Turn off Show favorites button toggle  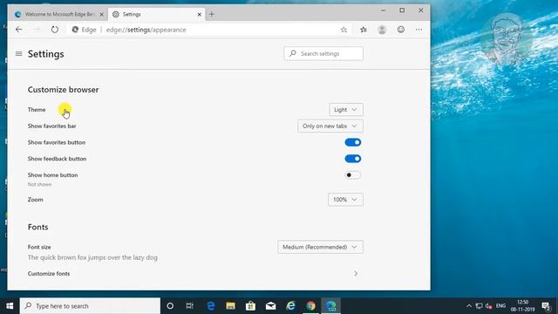pyautogui.click(x=352, y=142)
